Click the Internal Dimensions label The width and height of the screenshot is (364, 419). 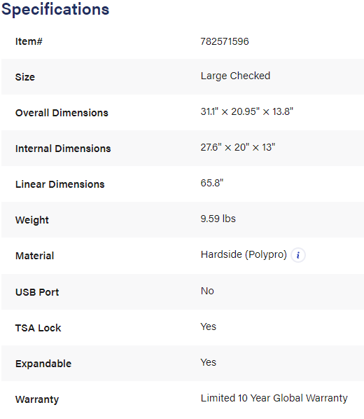[x=63, y=149]
